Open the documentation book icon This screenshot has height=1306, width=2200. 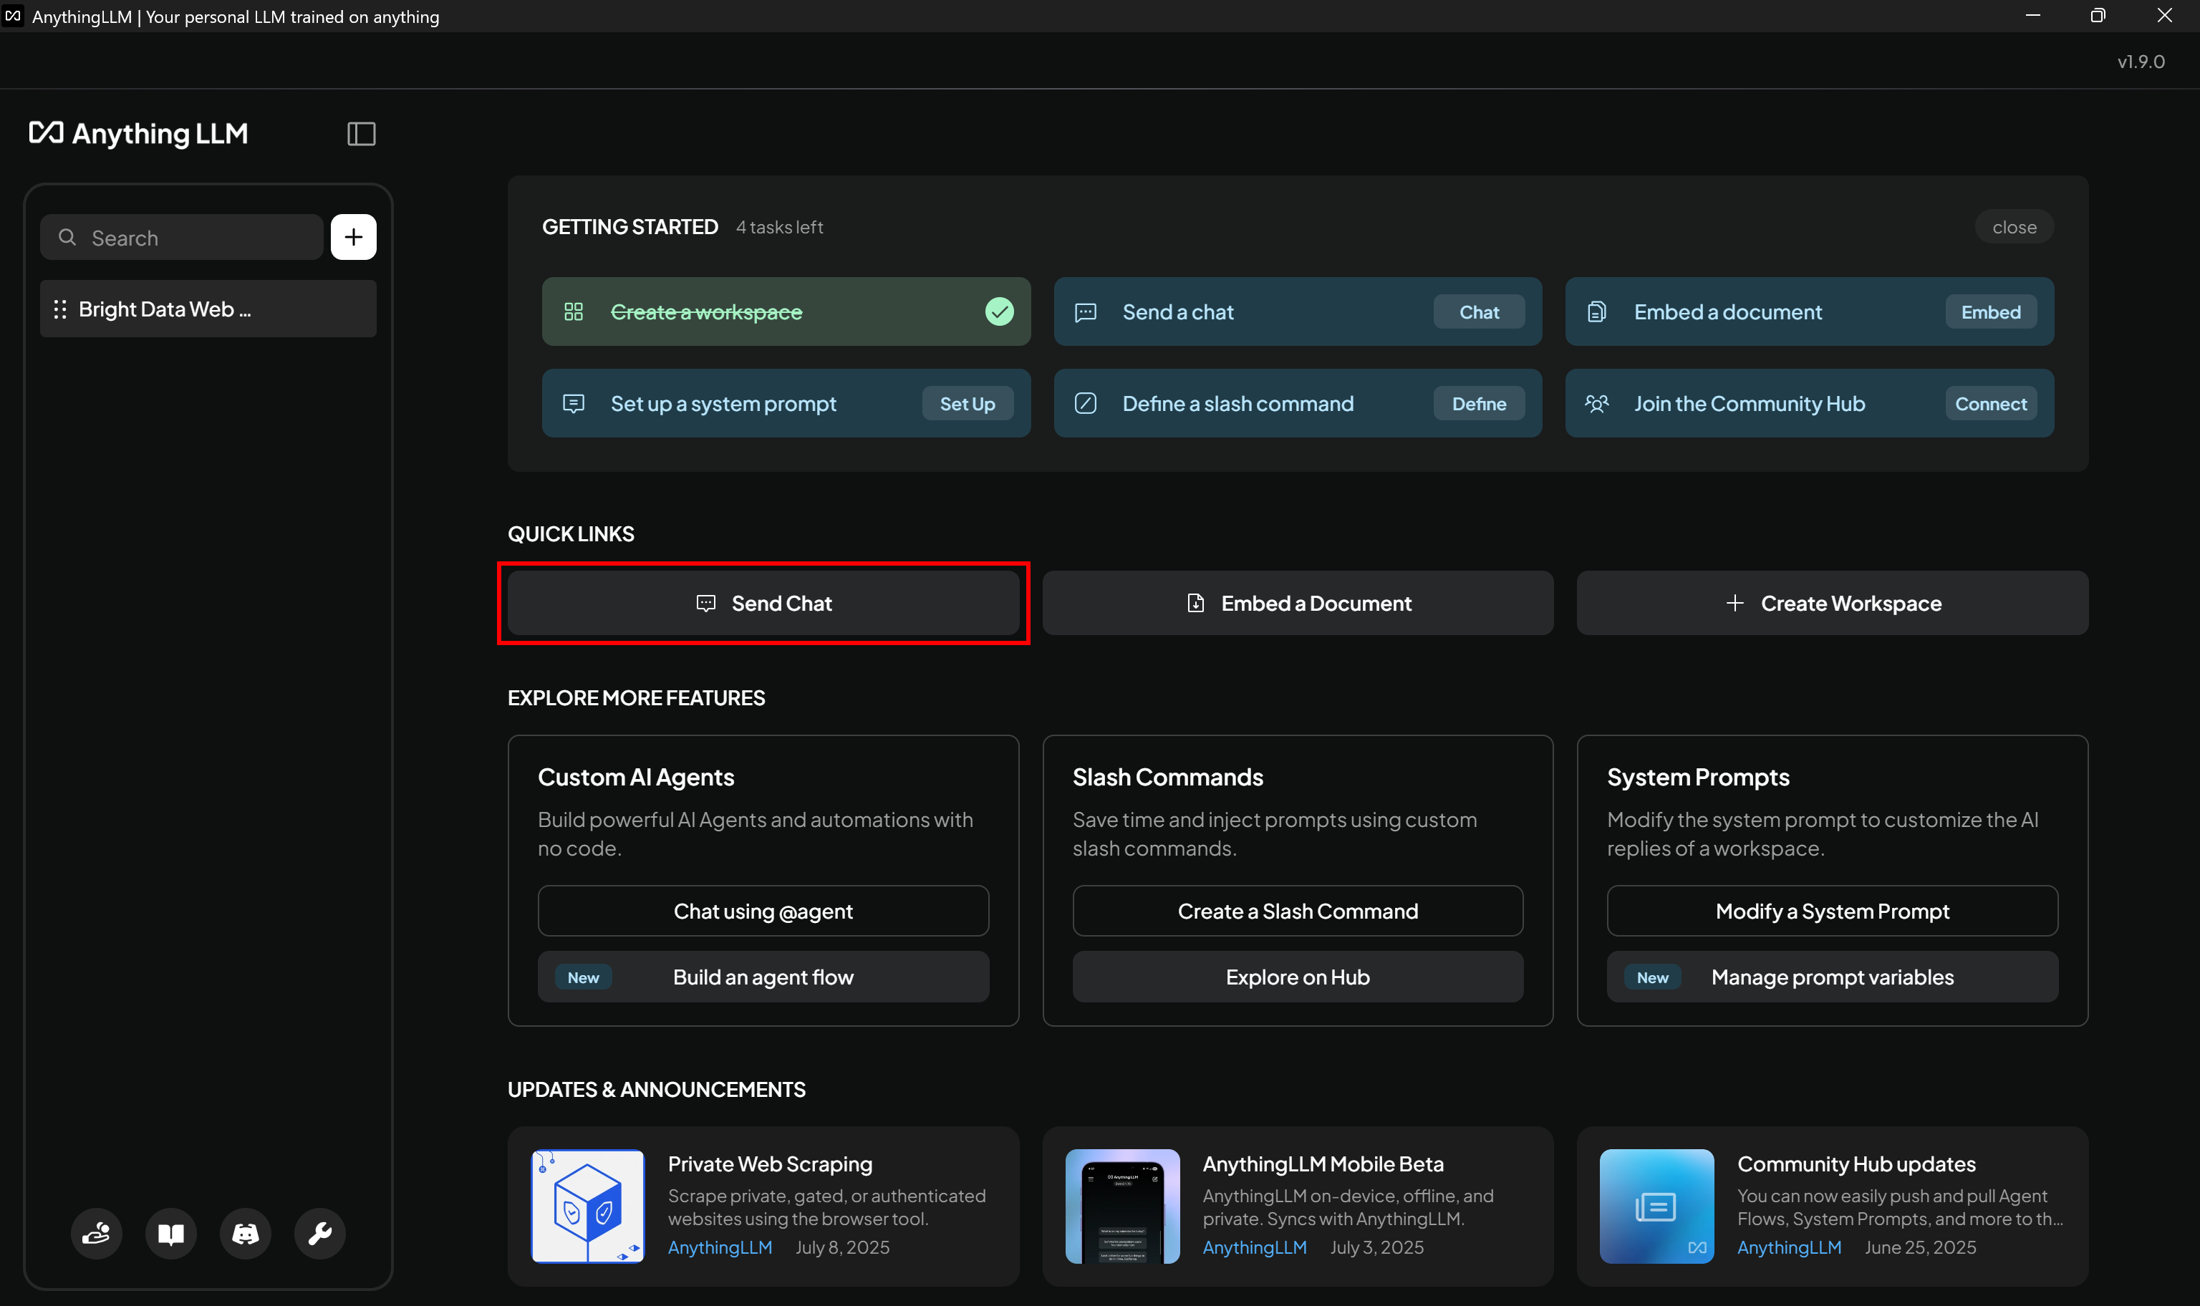[x=170, y=1233]
